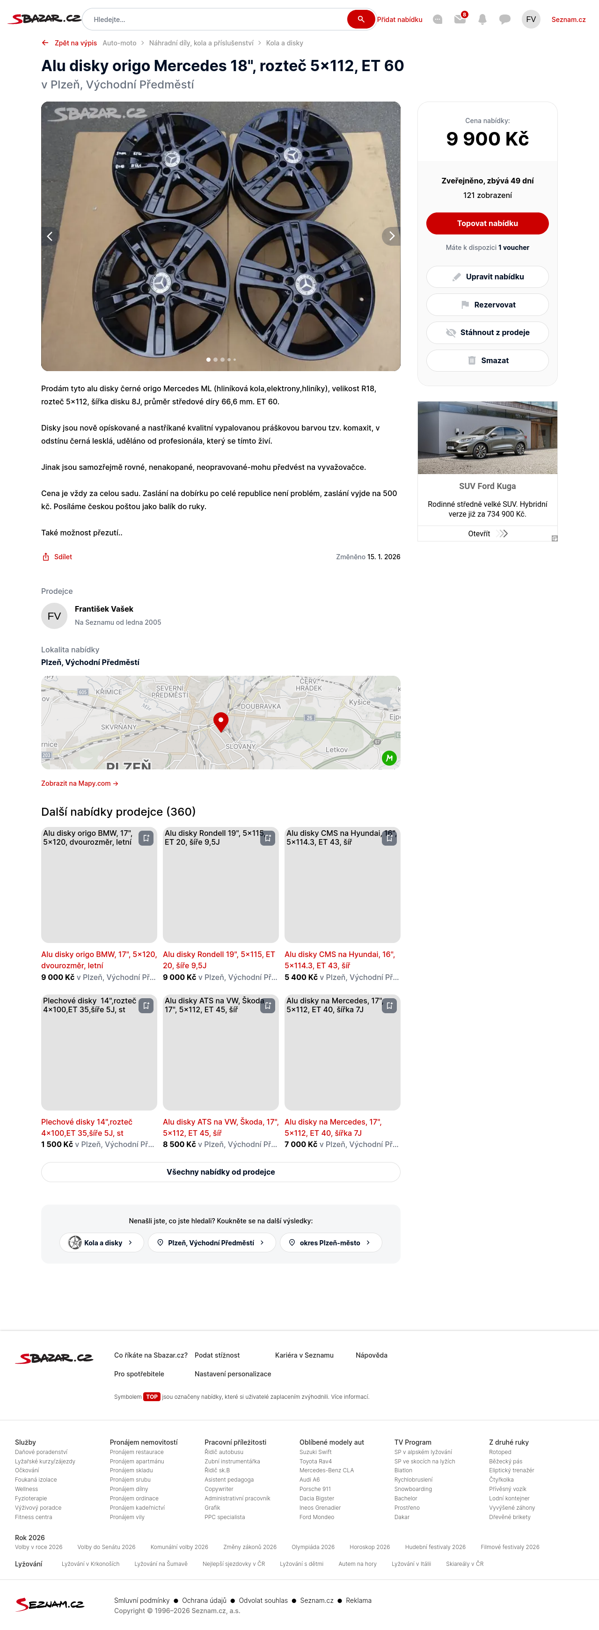The width and height of the screenshot is (599, 1630).
Task: Expand Kola a disky category results
Action: coord(102,1242)
